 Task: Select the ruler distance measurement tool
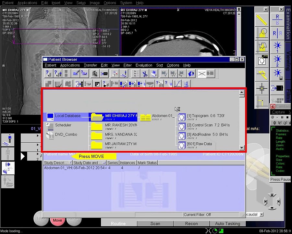(262, 20)
